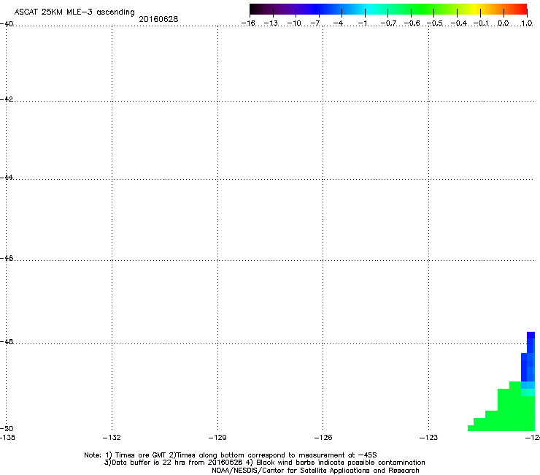The width and height of the screenshot is (540, 475).
Task: Click the latitude label -46
Action: [7, 258]
